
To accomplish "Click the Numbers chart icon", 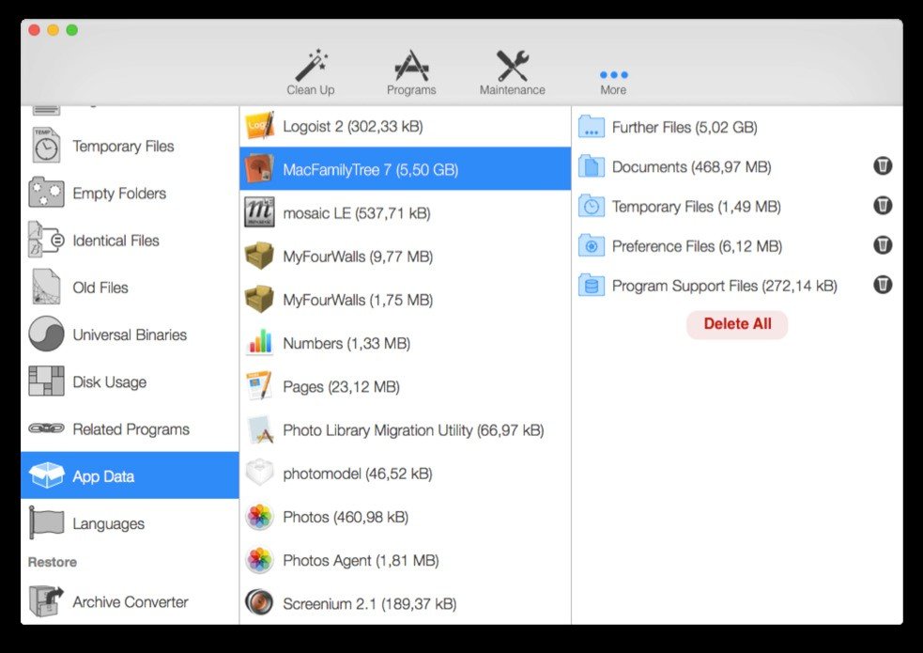I will coord(259,343).
